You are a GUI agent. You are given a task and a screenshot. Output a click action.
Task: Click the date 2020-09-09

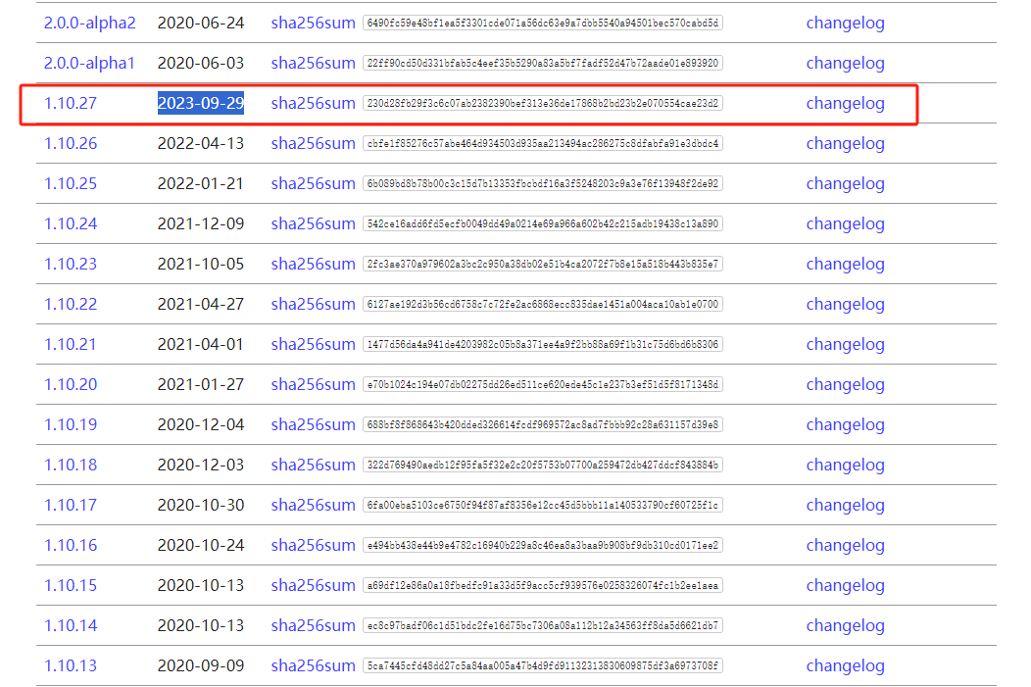coord(201,664)
